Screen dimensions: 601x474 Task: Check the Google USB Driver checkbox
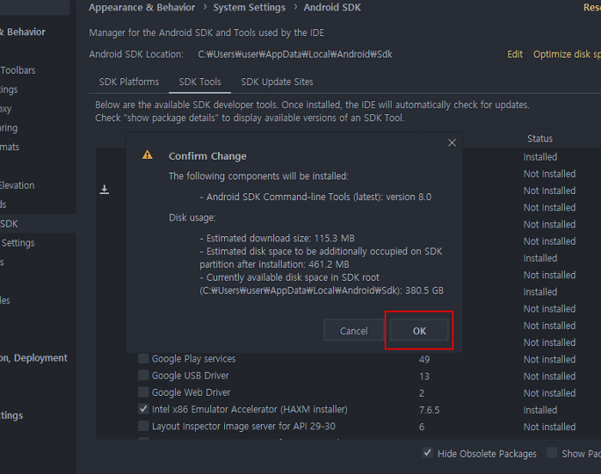(143, 375)
